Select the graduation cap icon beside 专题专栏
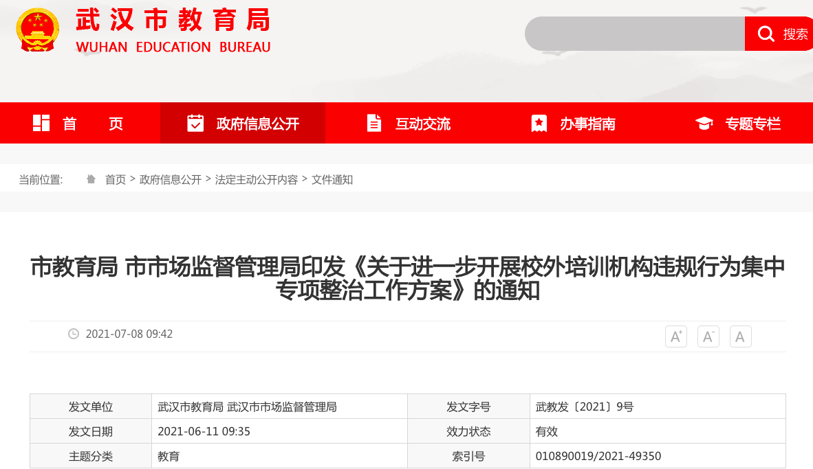This screenshot has height=469, width=813. coord(703,123)
